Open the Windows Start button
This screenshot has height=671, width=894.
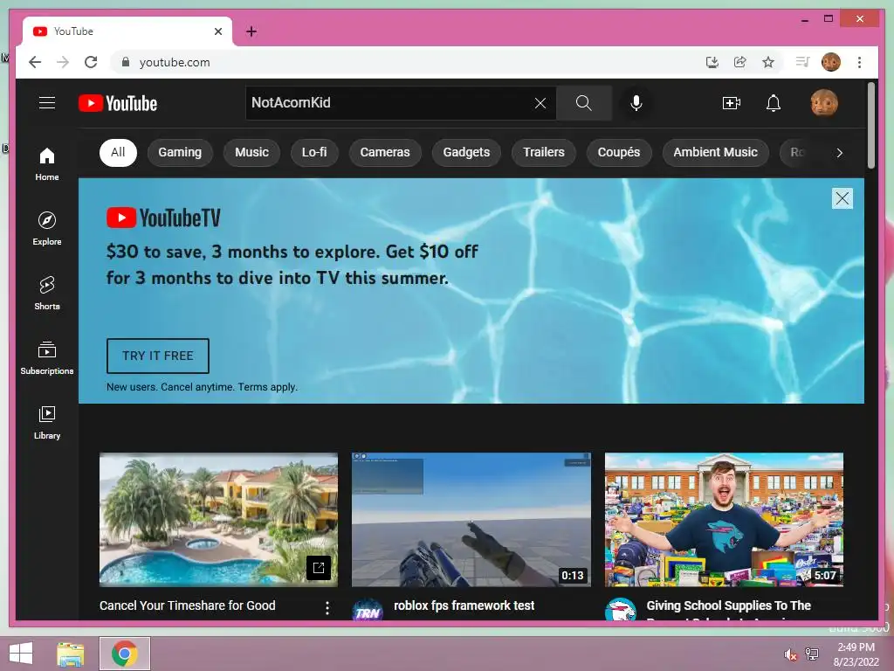(21, 654)
